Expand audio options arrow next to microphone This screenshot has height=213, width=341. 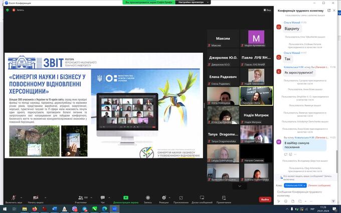click(21, 197)
